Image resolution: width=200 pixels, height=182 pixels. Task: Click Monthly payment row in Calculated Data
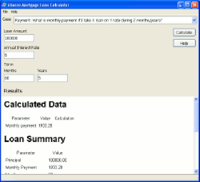29,126
